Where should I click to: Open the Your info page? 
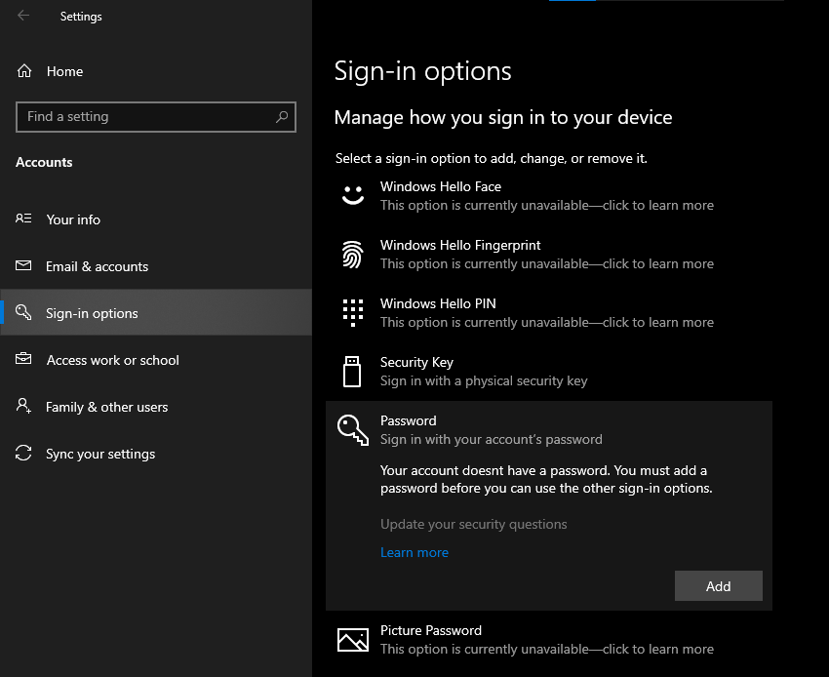click(x=73, y=219)
